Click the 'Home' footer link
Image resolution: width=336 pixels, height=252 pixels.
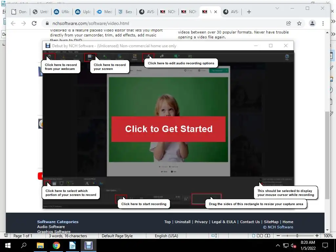tap(288, 222)
